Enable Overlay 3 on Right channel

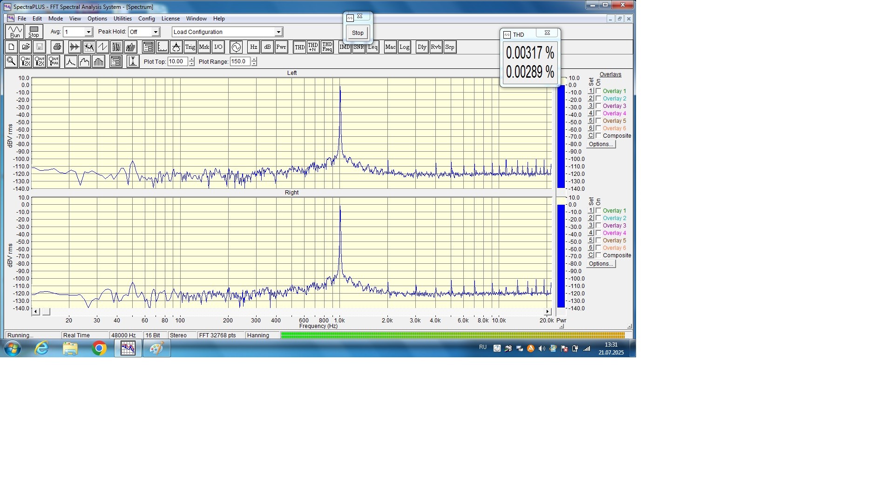(598, 226)
